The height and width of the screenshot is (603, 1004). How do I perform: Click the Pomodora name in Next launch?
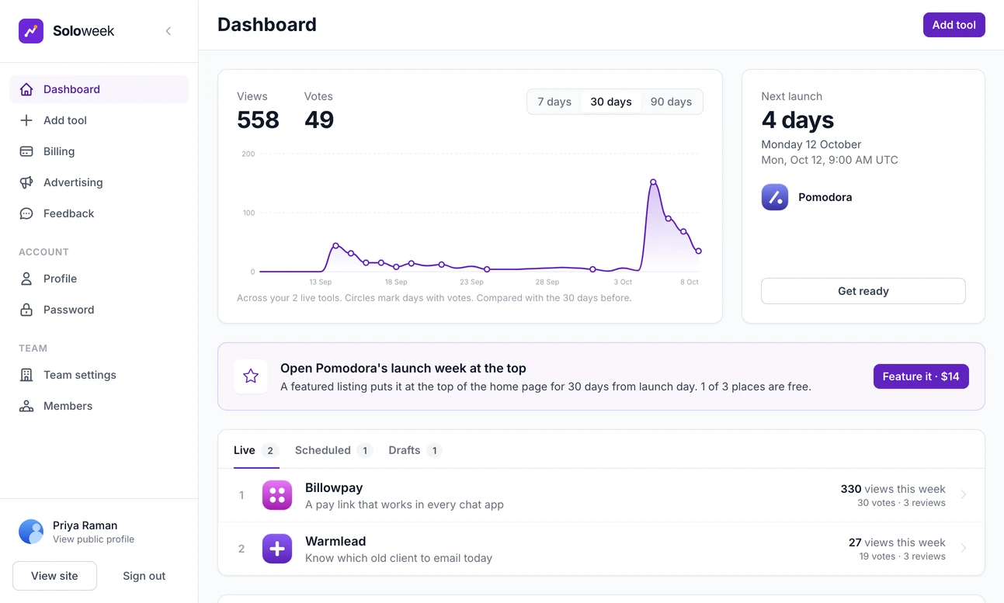(825, 197)
